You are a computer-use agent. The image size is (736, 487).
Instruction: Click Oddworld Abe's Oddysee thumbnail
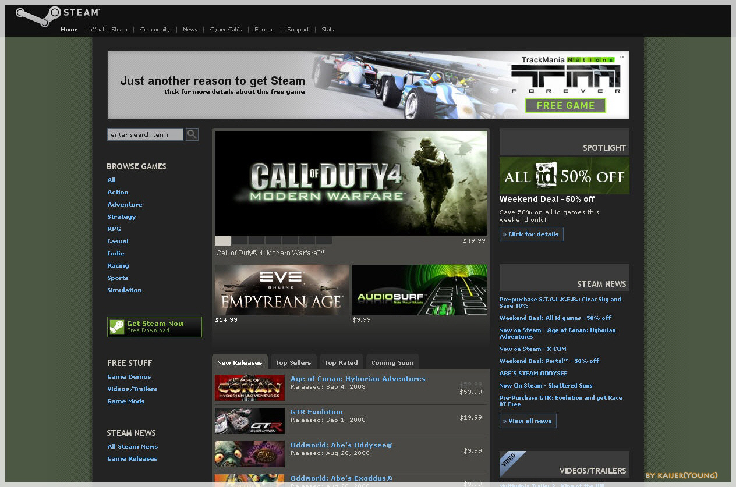250,454
